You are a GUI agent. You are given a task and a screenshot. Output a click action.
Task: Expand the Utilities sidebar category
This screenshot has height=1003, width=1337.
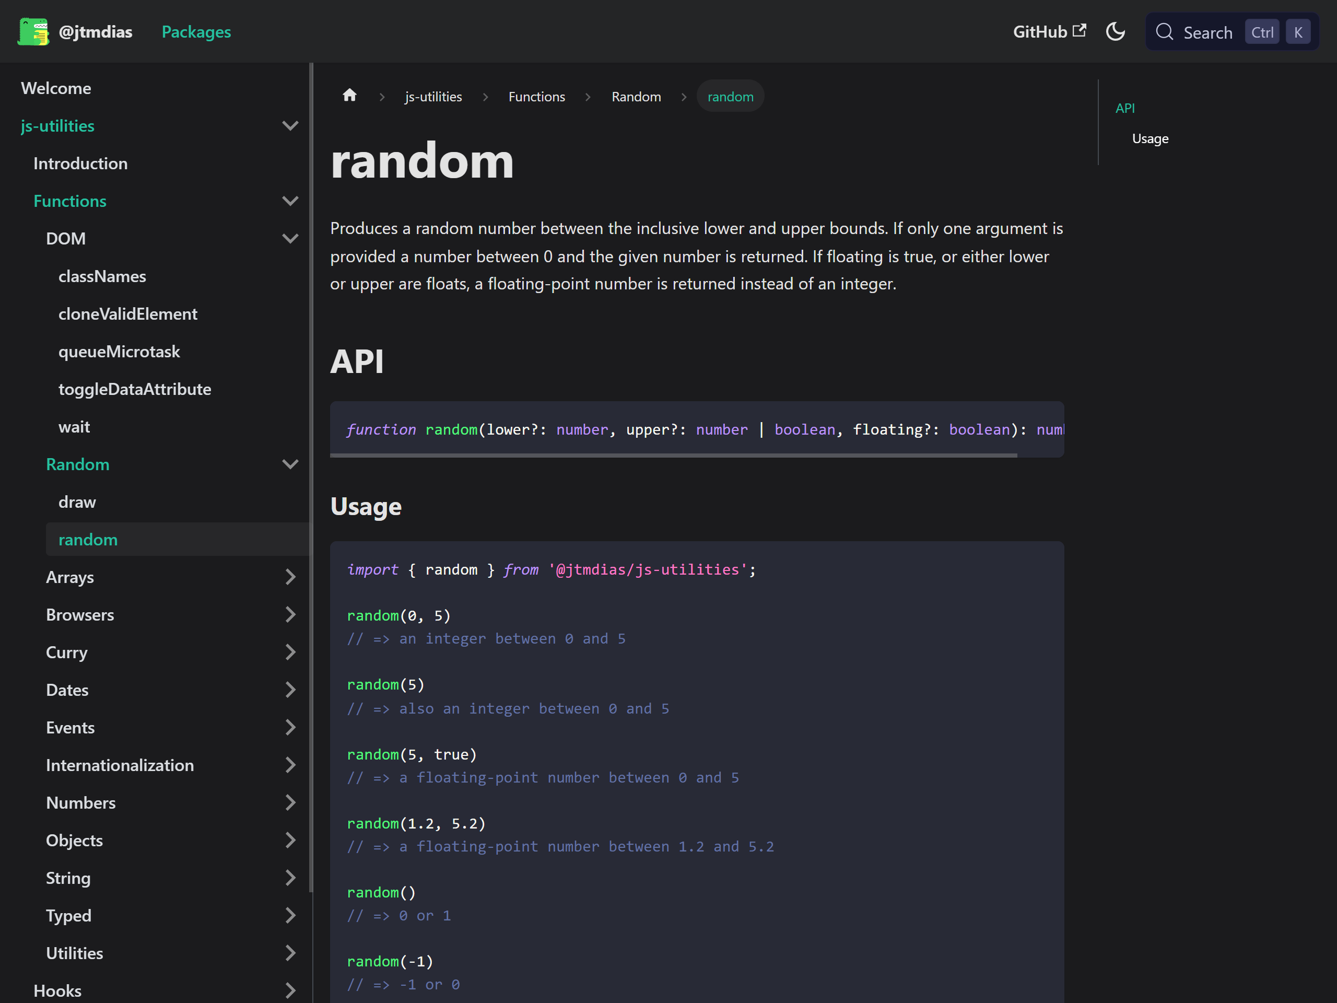coord(290,953)
